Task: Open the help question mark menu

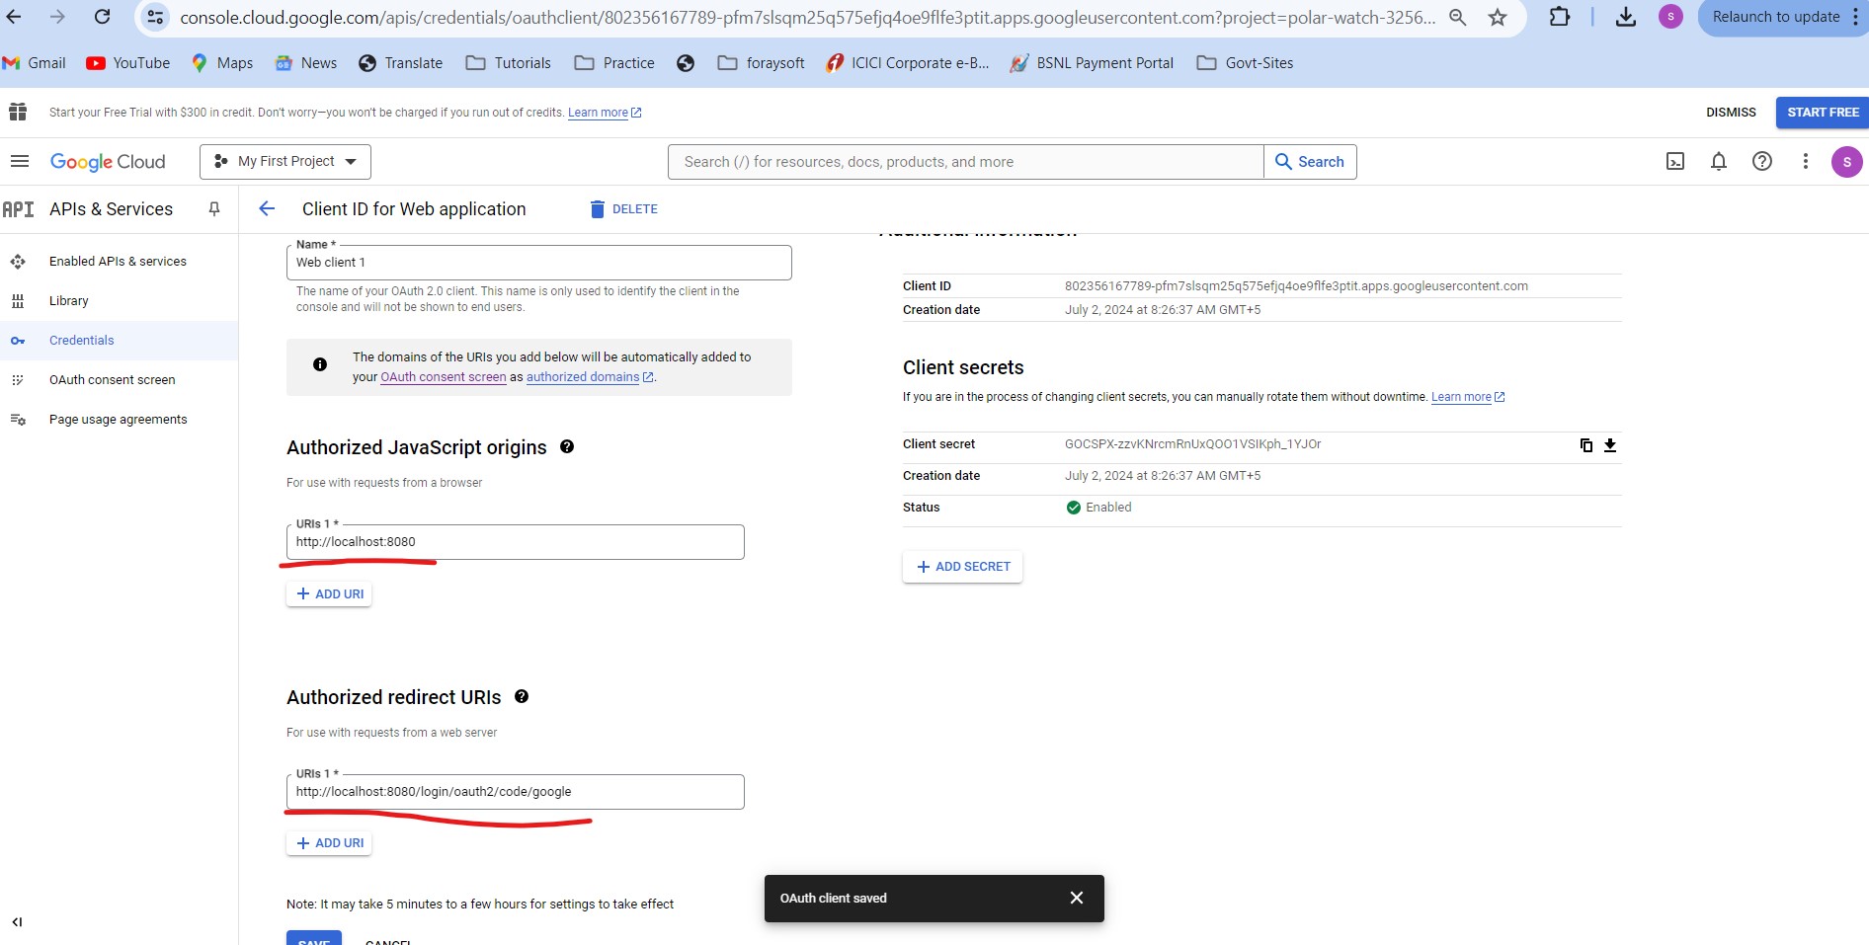Action: click(1762, 162)
